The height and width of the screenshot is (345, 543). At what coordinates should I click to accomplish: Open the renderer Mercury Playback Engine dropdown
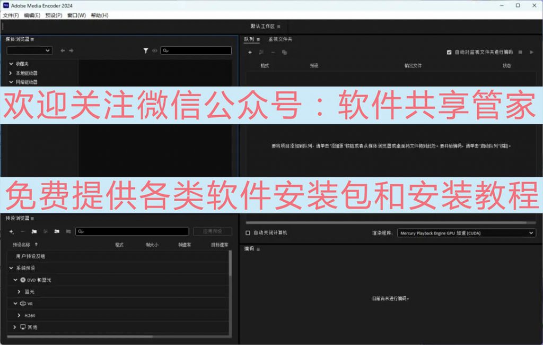point(467,233)
